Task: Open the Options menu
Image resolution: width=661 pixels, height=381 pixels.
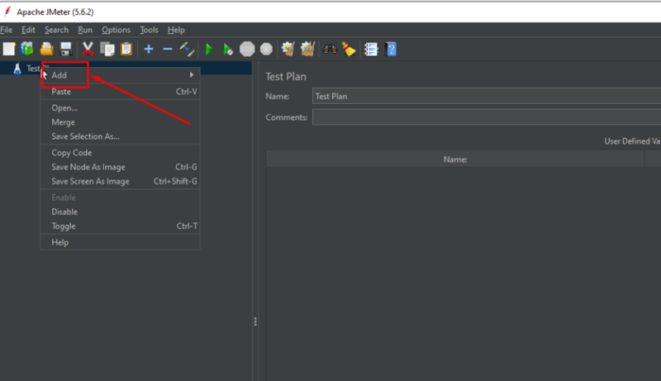Action: pos(116,30)
